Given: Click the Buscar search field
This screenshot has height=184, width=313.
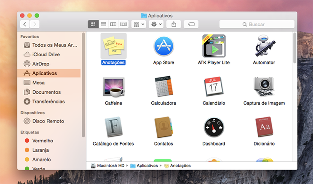Looking at the screenshot, I should click(257, 24).
